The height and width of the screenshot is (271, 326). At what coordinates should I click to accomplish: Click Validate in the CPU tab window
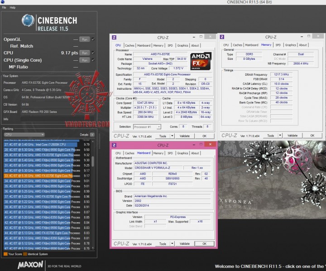click(x=185, y=136)
